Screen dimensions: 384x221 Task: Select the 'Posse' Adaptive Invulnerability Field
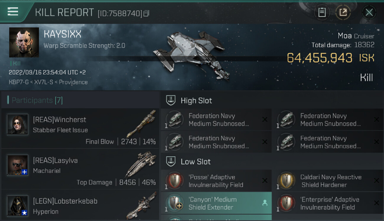pyautogui.click(x=216, y=181)
